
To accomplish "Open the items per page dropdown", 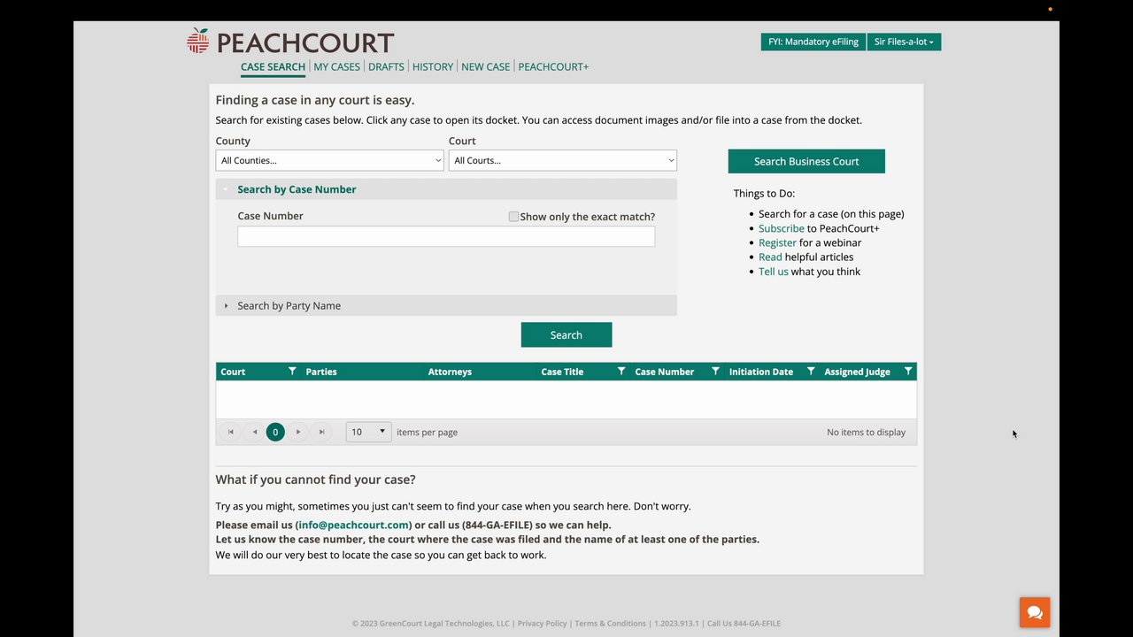I will tap(368, 432).
